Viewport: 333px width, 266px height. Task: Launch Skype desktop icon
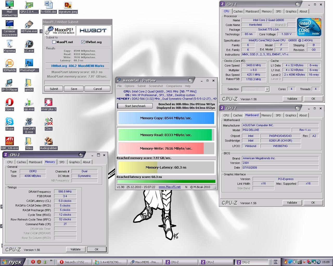click(9, 124)
